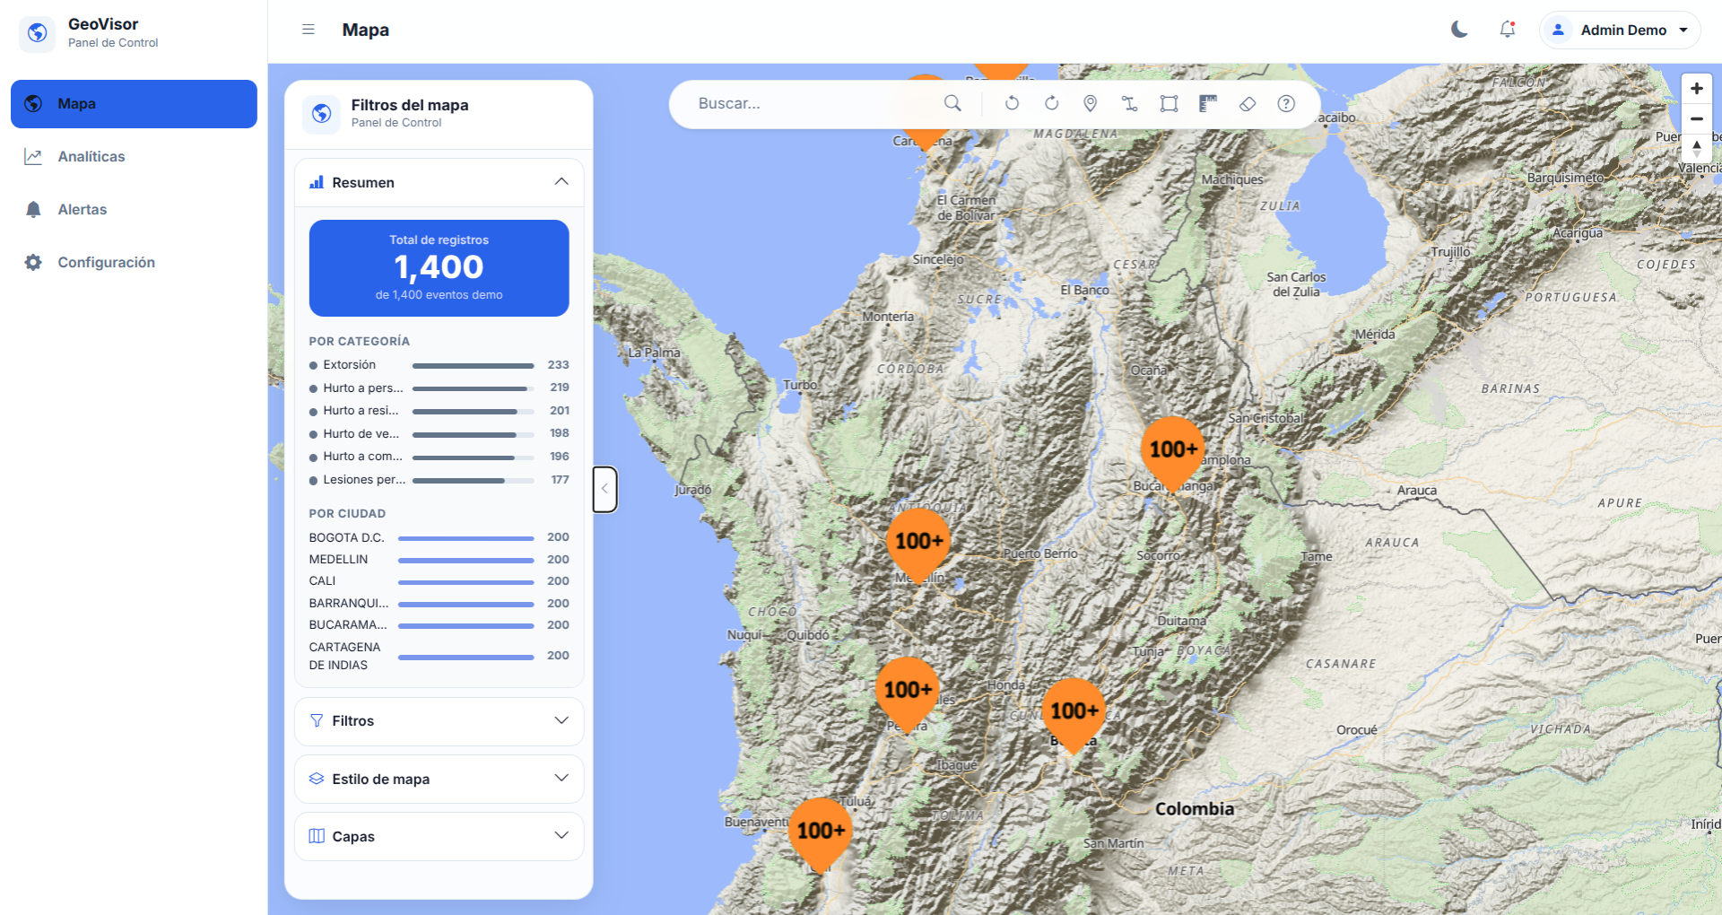
Task: Select the BUCARAMA... city row
Action: coord(439,625)
